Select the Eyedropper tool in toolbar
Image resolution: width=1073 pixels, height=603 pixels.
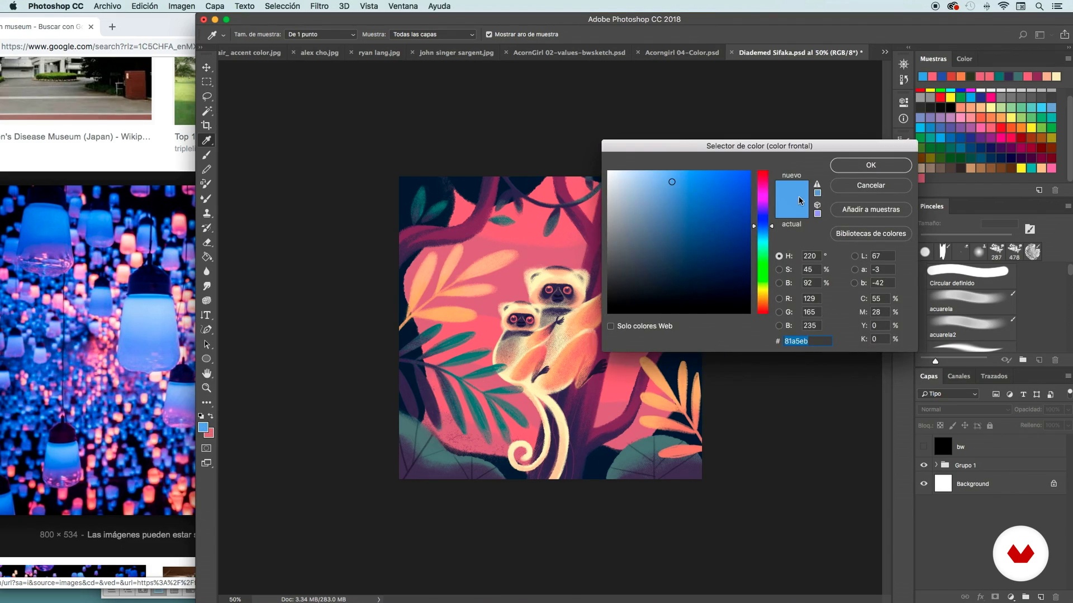[x=207, y=140]
